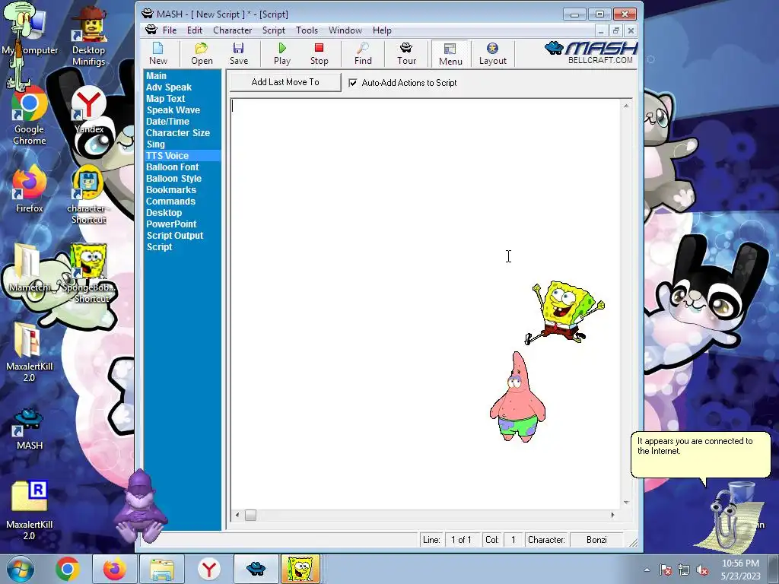
Task: Open Balloon Style in the sidebar
Action: (173, 178)
